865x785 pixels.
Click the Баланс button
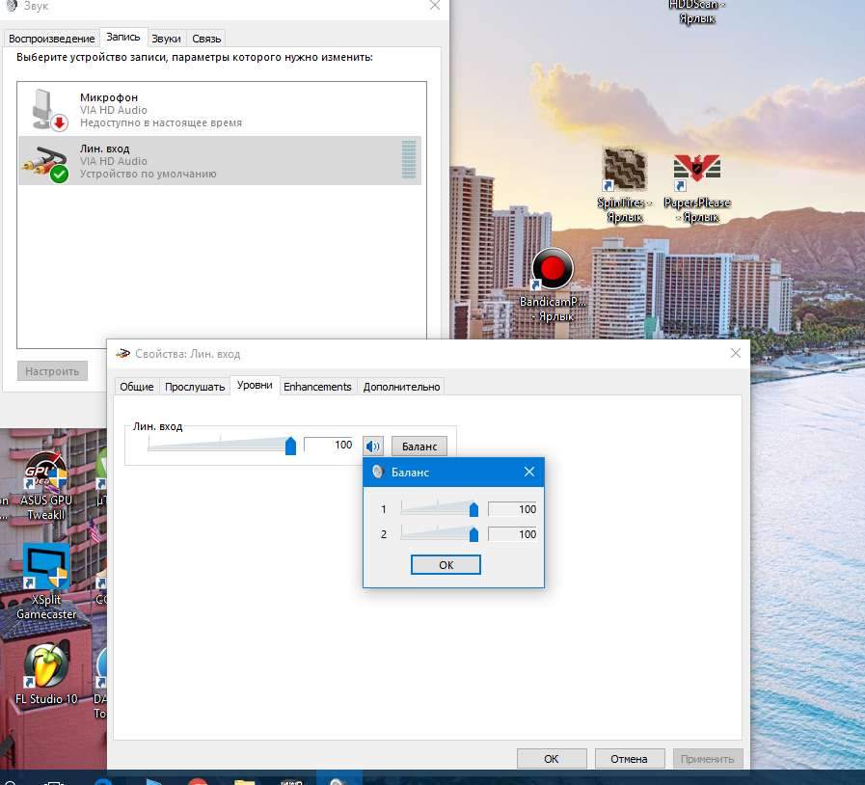(x=419, y=446)
